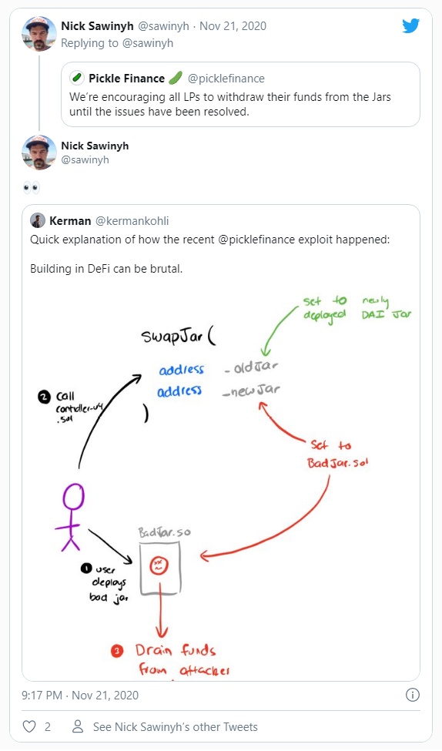This screenshot has width=442, height=751.
Task: Click the person icon beside See other Tweets
Action: coord(77,726)
